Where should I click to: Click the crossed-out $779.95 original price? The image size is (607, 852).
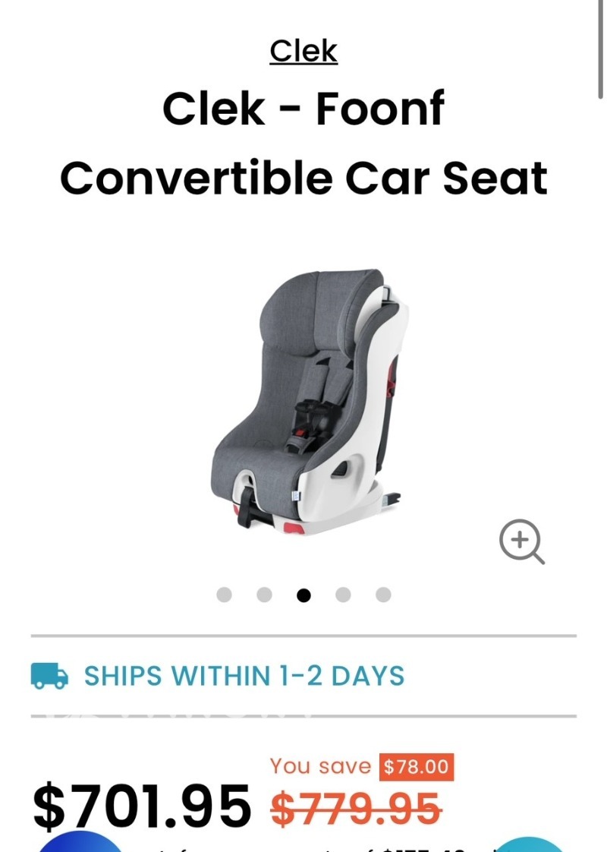[356, 809]
